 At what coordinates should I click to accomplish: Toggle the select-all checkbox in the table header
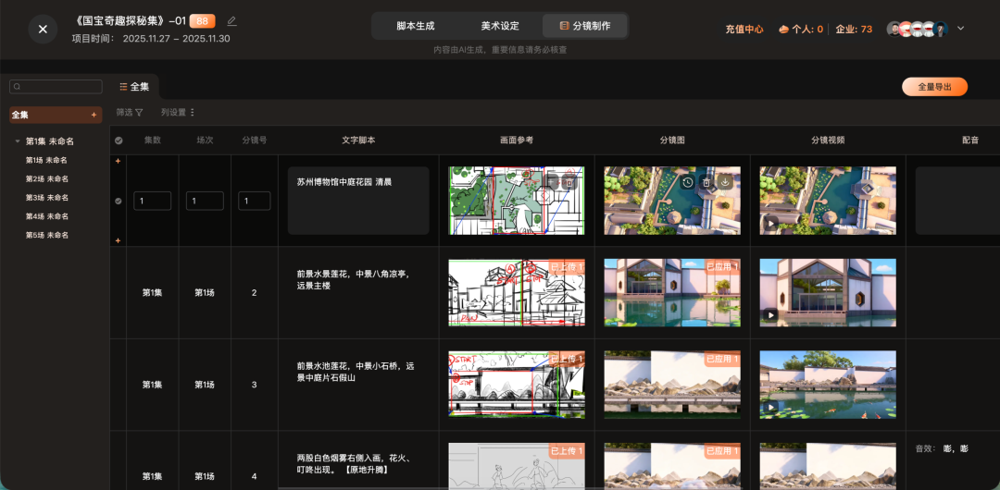(119, 141)
